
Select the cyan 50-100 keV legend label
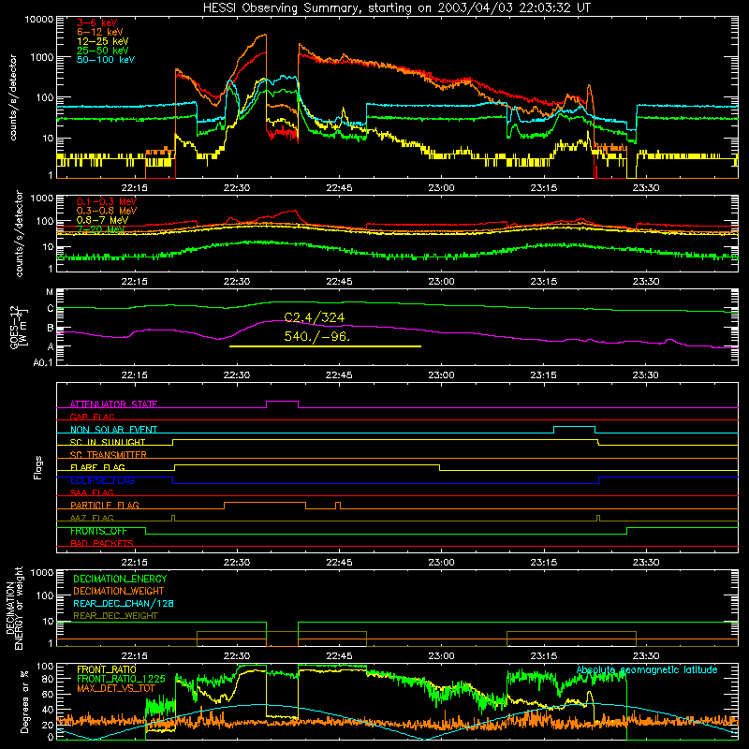click(x=106, y=60)
